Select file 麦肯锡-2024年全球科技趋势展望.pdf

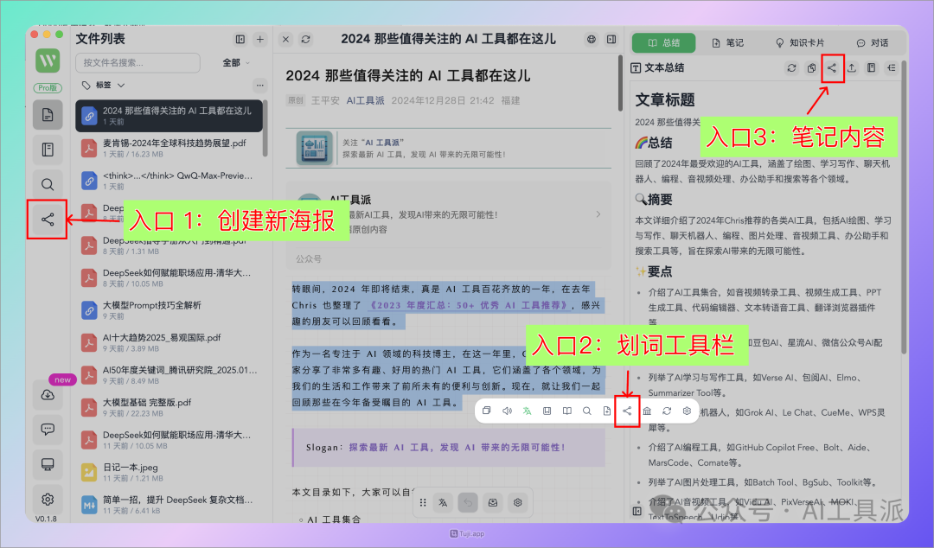[170, 149]
